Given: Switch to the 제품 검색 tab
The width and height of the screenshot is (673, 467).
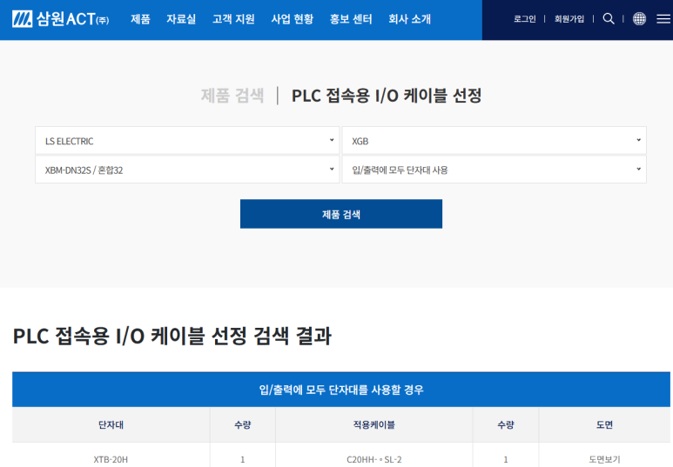Looking at the screenshot, I should pyautogui.click(x=232, y=95).
